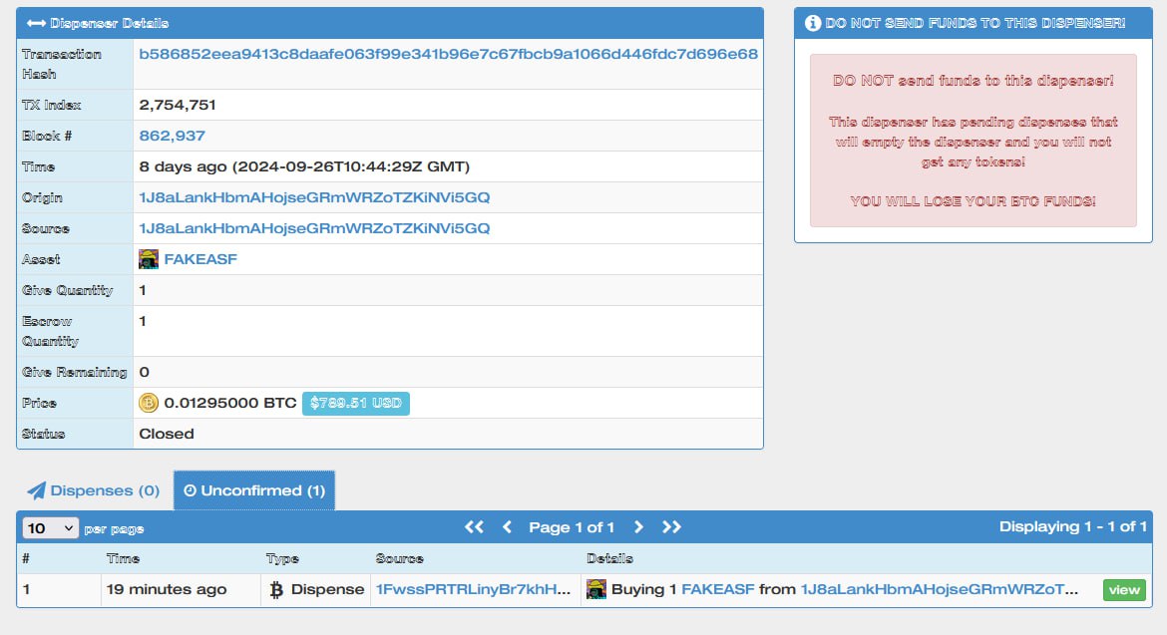The height and width of the screenshot is (635, 1167).
Task: Jump to last page double-right arrows
Action: coord(671,527)
